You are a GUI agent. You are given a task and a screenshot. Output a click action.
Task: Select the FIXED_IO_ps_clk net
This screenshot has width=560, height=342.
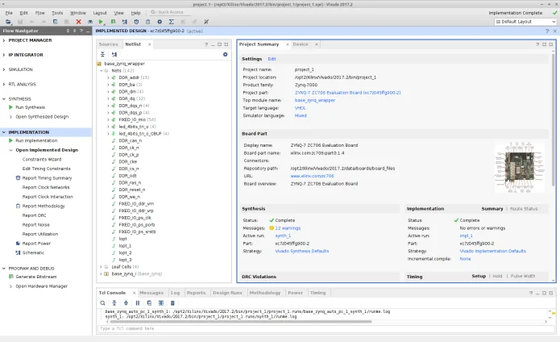click(135, 218)
